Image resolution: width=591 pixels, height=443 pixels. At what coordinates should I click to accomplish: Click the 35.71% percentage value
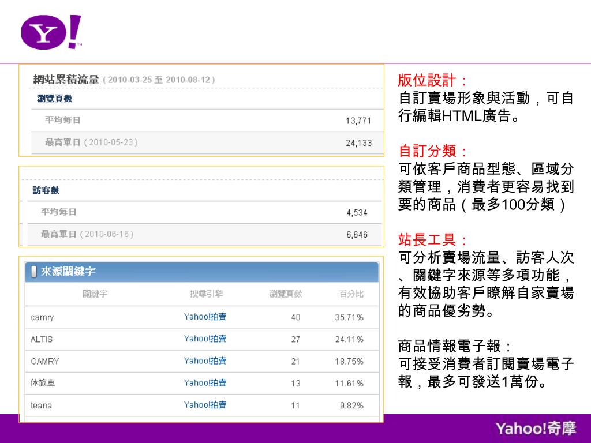tap(349, 318)
